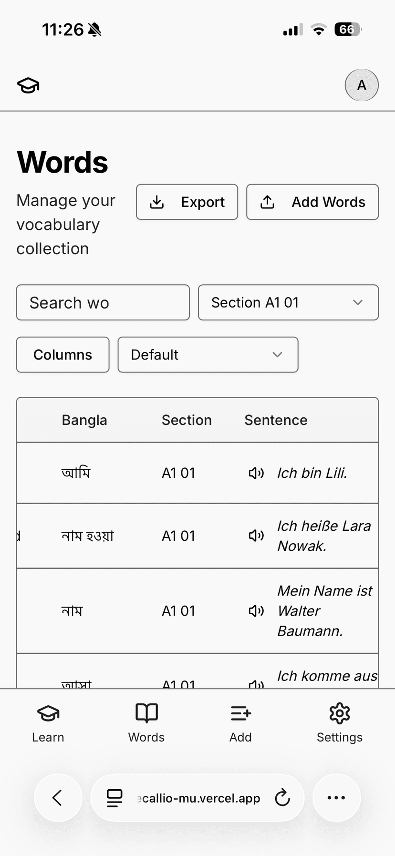395x856 pixels.
Task: Go to the Settings tab
Action: (339, 723)
